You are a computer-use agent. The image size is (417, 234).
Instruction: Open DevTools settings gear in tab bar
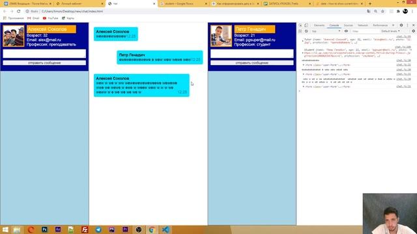[401, 25]
